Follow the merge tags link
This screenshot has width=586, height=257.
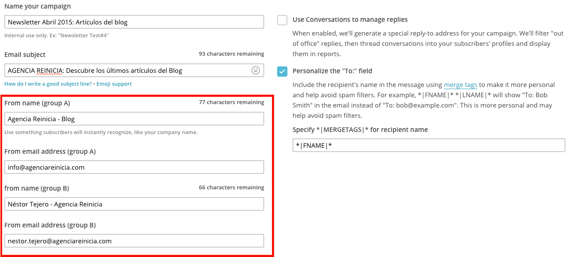461,85
